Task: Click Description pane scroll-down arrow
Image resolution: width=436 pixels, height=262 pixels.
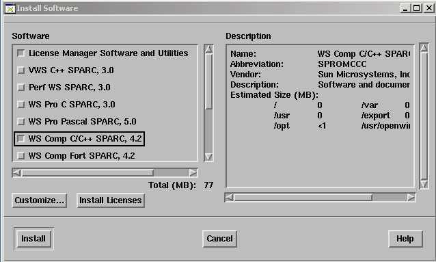Action: tap(424, 184)
